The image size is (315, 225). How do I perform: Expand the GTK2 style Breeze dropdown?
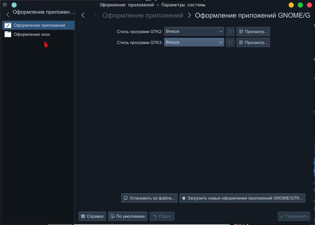[194, 31]
